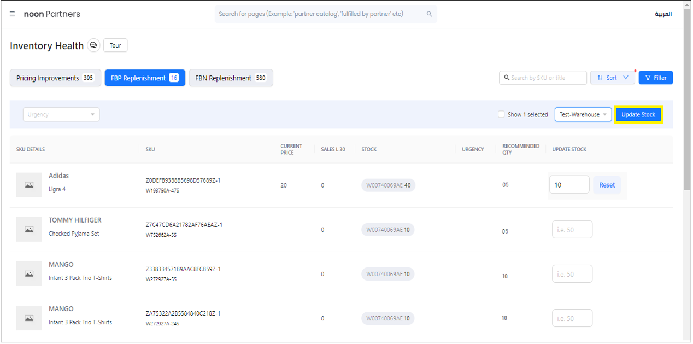Screen dimensions: 693x344
Task: Click the noon Partners logo
Action: (52, 14)
